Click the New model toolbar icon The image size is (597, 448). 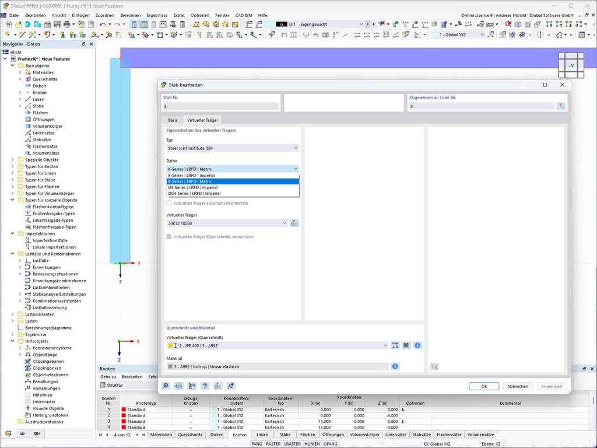[8, 24]
